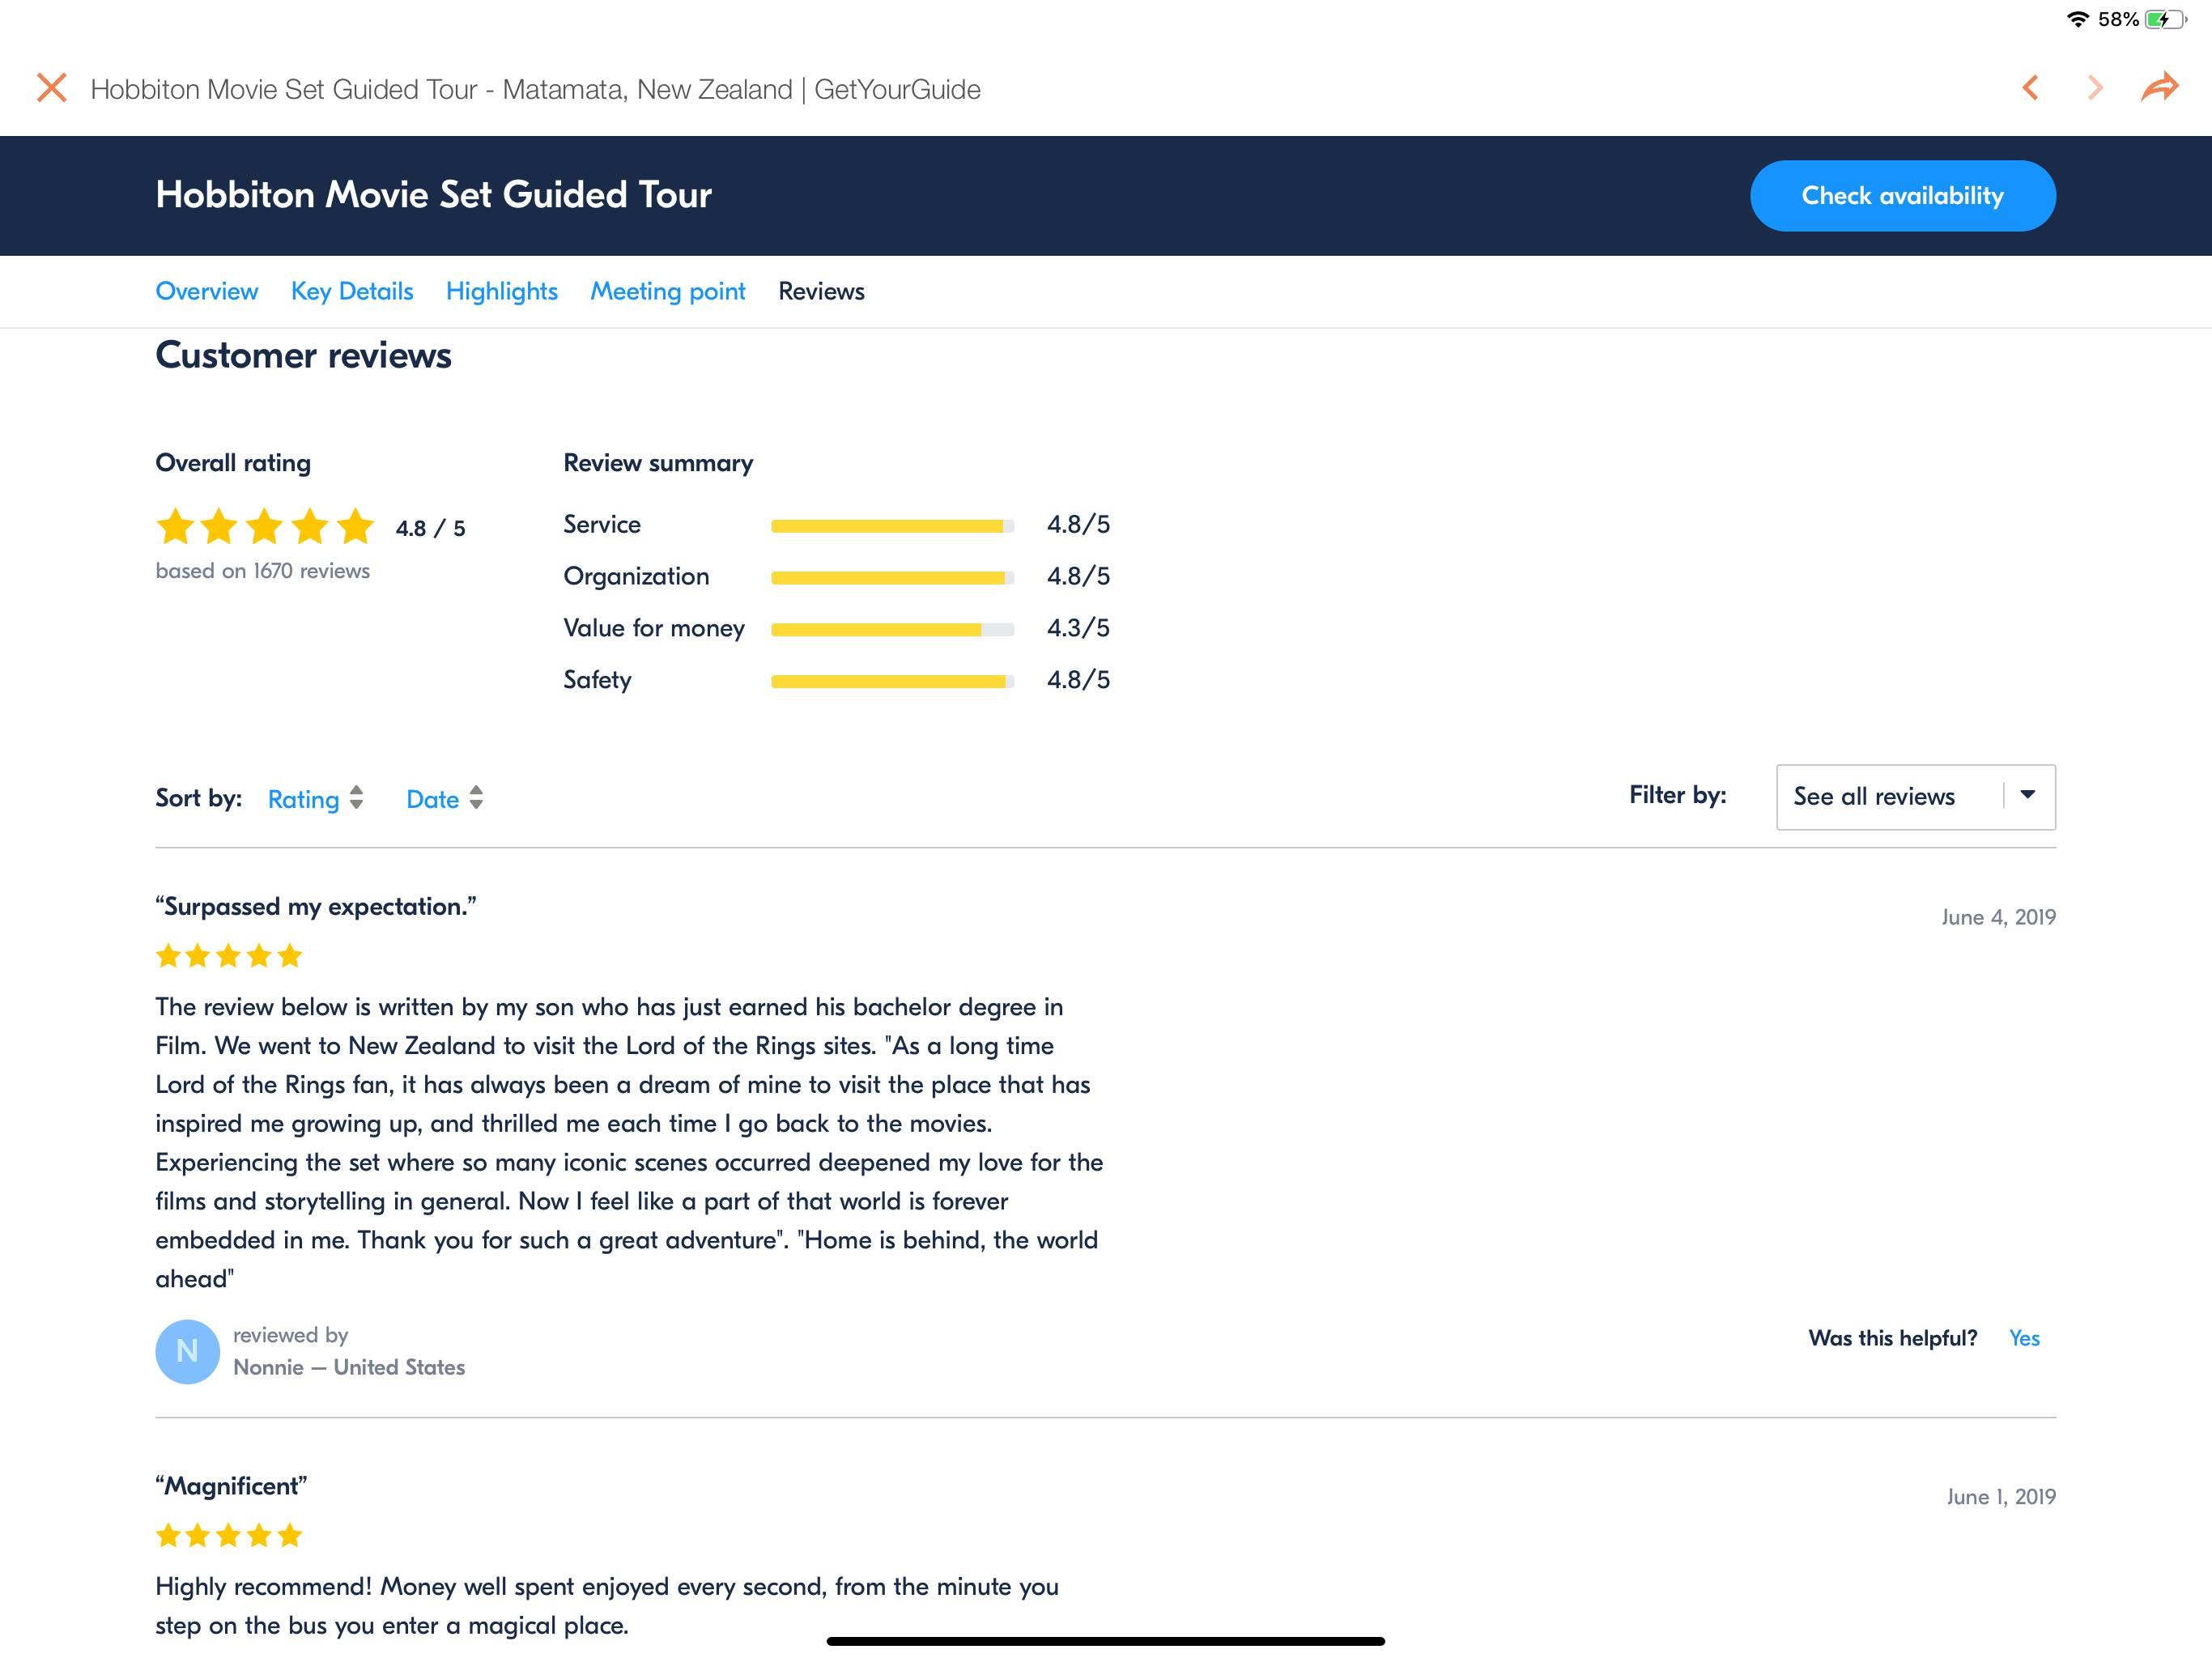Click the "Nonnie — United States" reviewer name
The height and width of the screenshot is (1658, 2212).
tap(349, 1367)
